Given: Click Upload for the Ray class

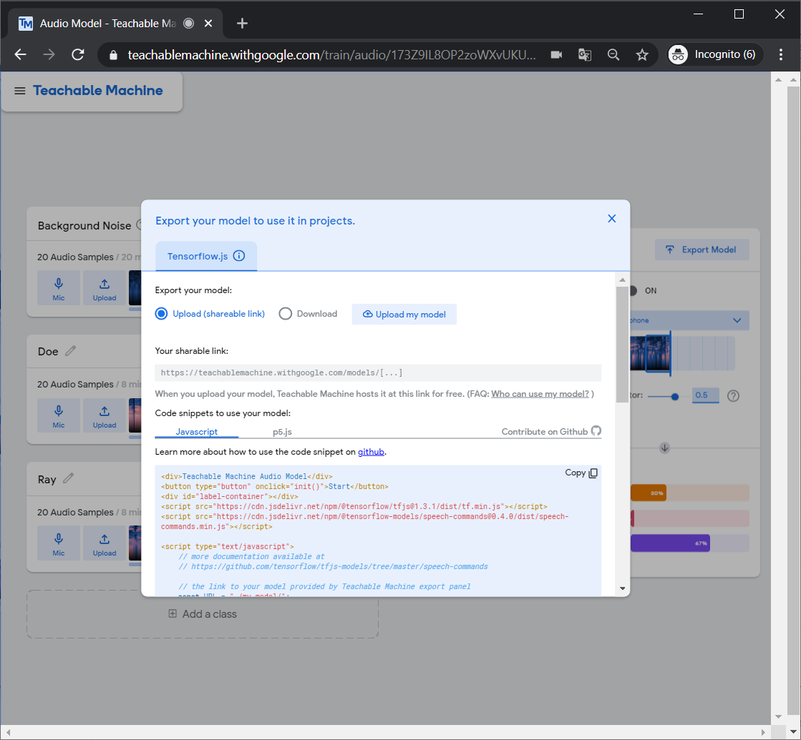Looking at the screenshot, I should click(105, 543).
